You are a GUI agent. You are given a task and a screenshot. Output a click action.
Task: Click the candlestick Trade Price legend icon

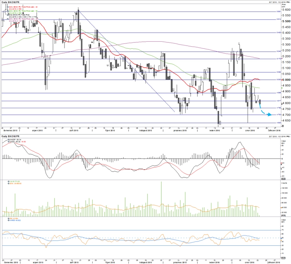click(x=8, y=15)
